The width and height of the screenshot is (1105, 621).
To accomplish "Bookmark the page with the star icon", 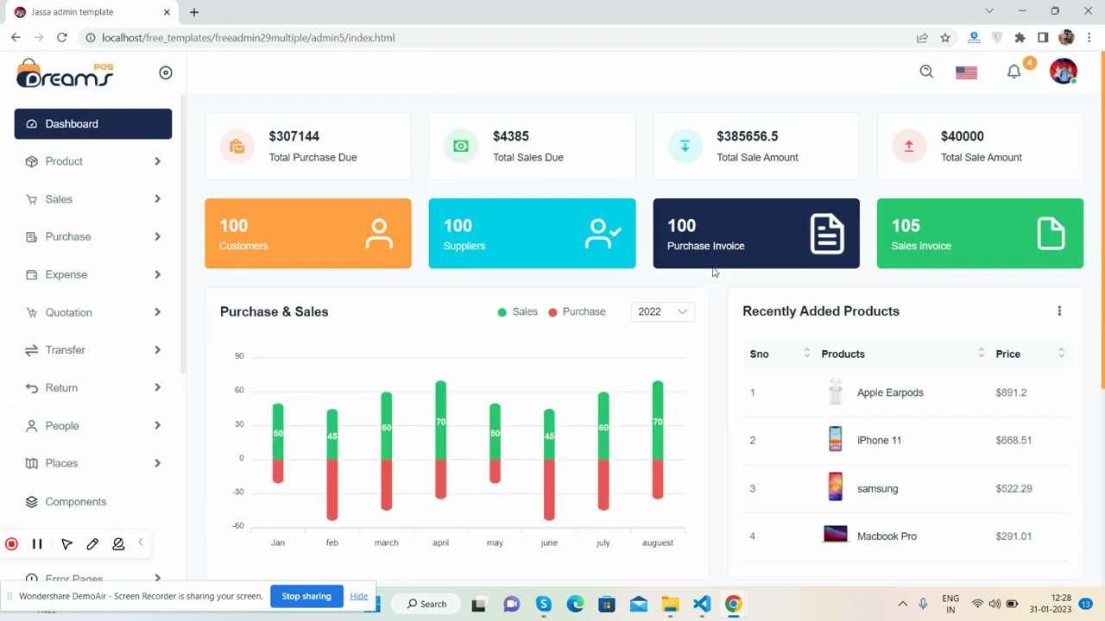I will (x=945, y=37).
